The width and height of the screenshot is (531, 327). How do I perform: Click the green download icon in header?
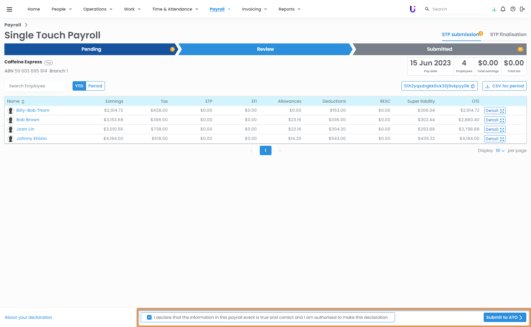coord(494,9)
